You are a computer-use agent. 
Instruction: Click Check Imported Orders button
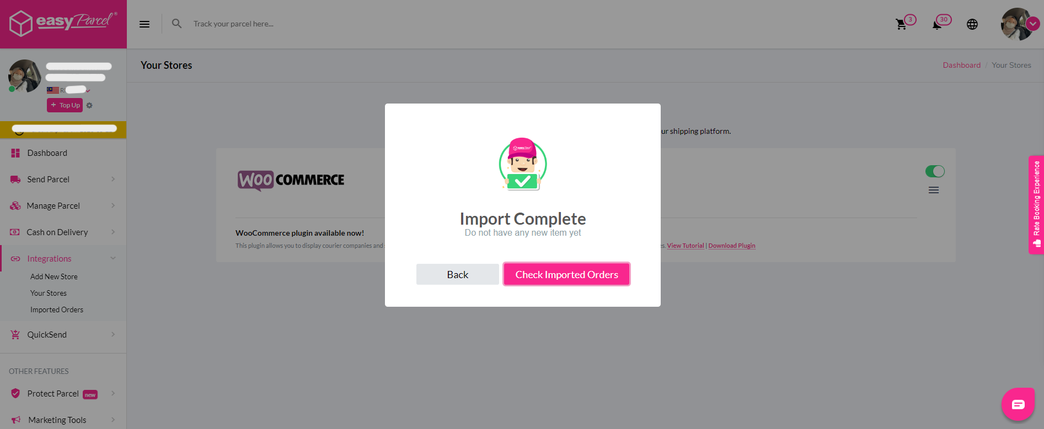click(x=566, y=274)
